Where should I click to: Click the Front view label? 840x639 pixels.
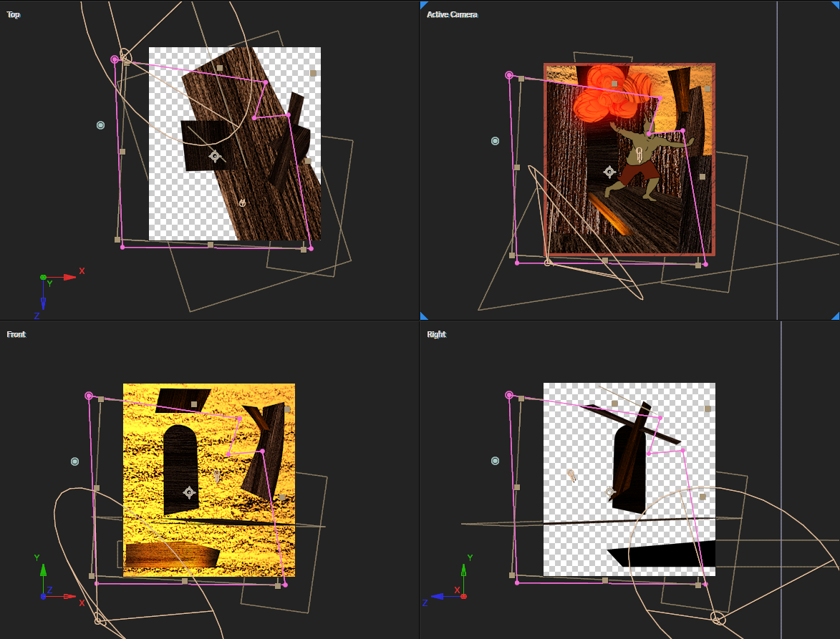(x=16, y=334)
